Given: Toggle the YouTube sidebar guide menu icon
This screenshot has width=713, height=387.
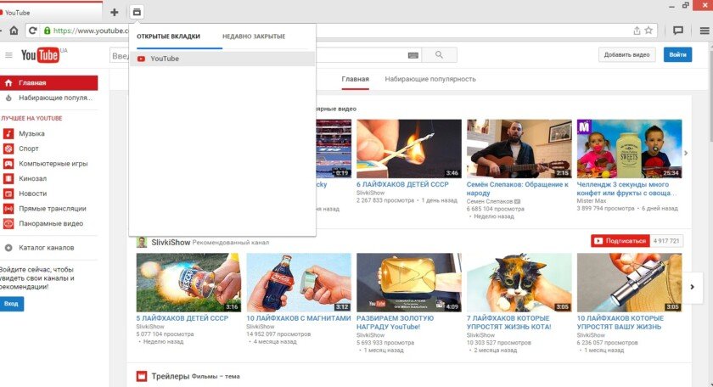Looking at the screenshot, I should click(x=8, y=55).
